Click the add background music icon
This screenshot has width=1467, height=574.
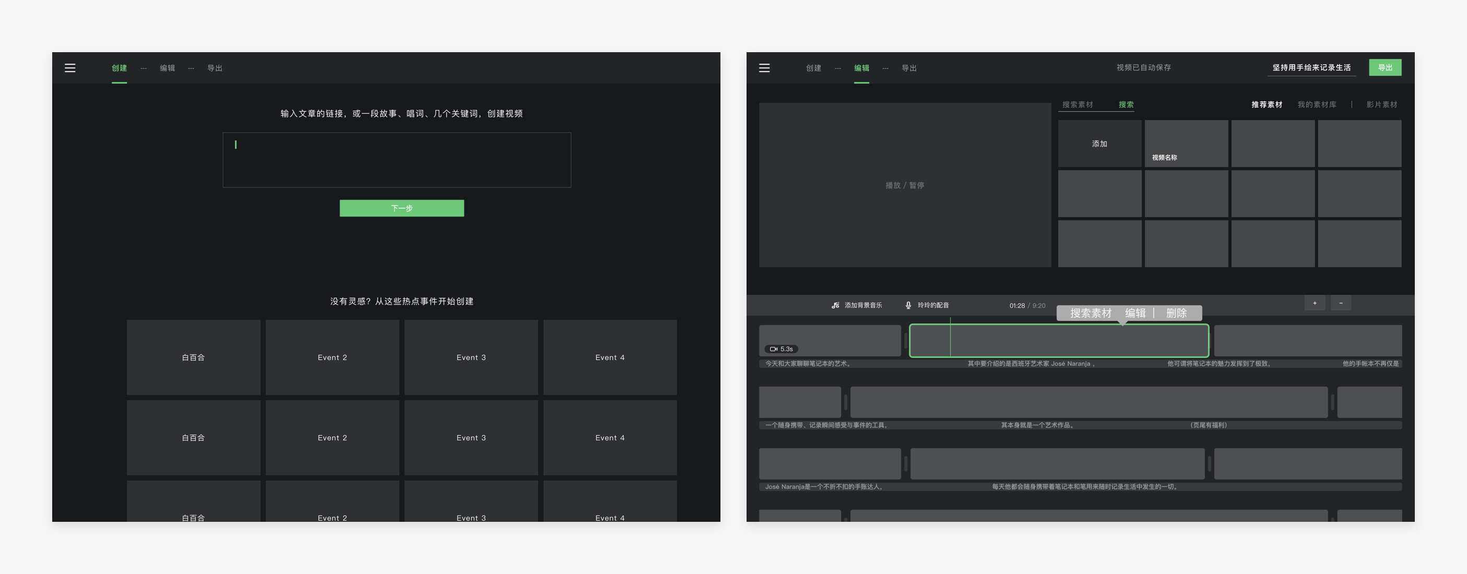(835, 305)
